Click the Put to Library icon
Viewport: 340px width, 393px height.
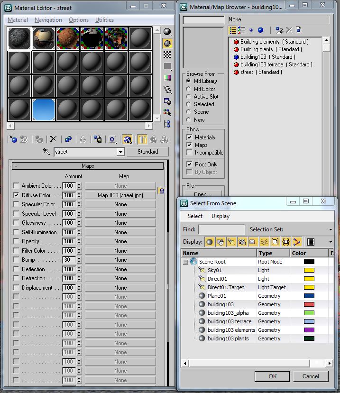point(98,139)
